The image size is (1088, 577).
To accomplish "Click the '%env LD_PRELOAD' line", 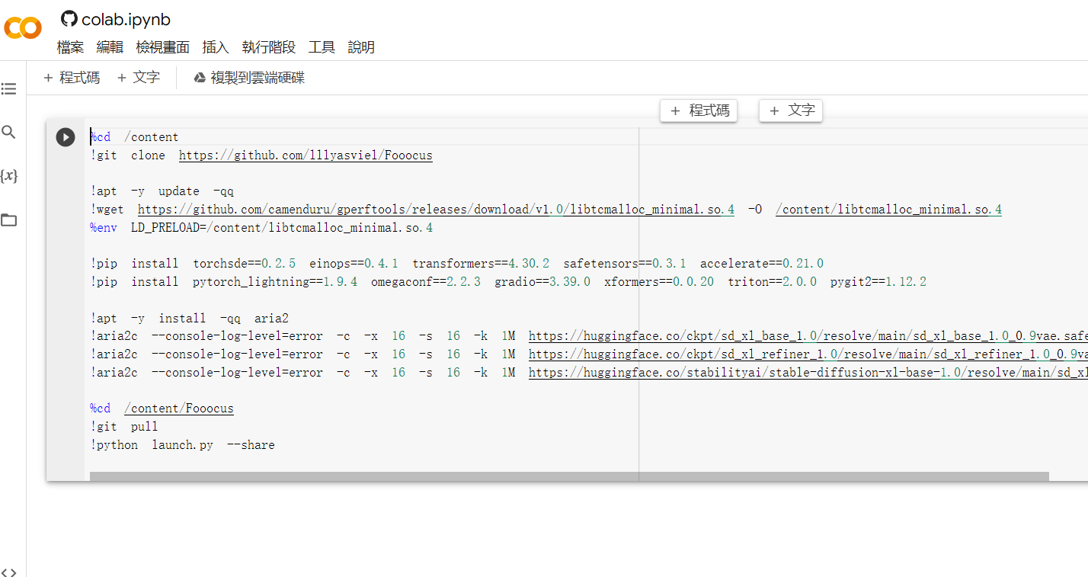I will coord(261,228).
